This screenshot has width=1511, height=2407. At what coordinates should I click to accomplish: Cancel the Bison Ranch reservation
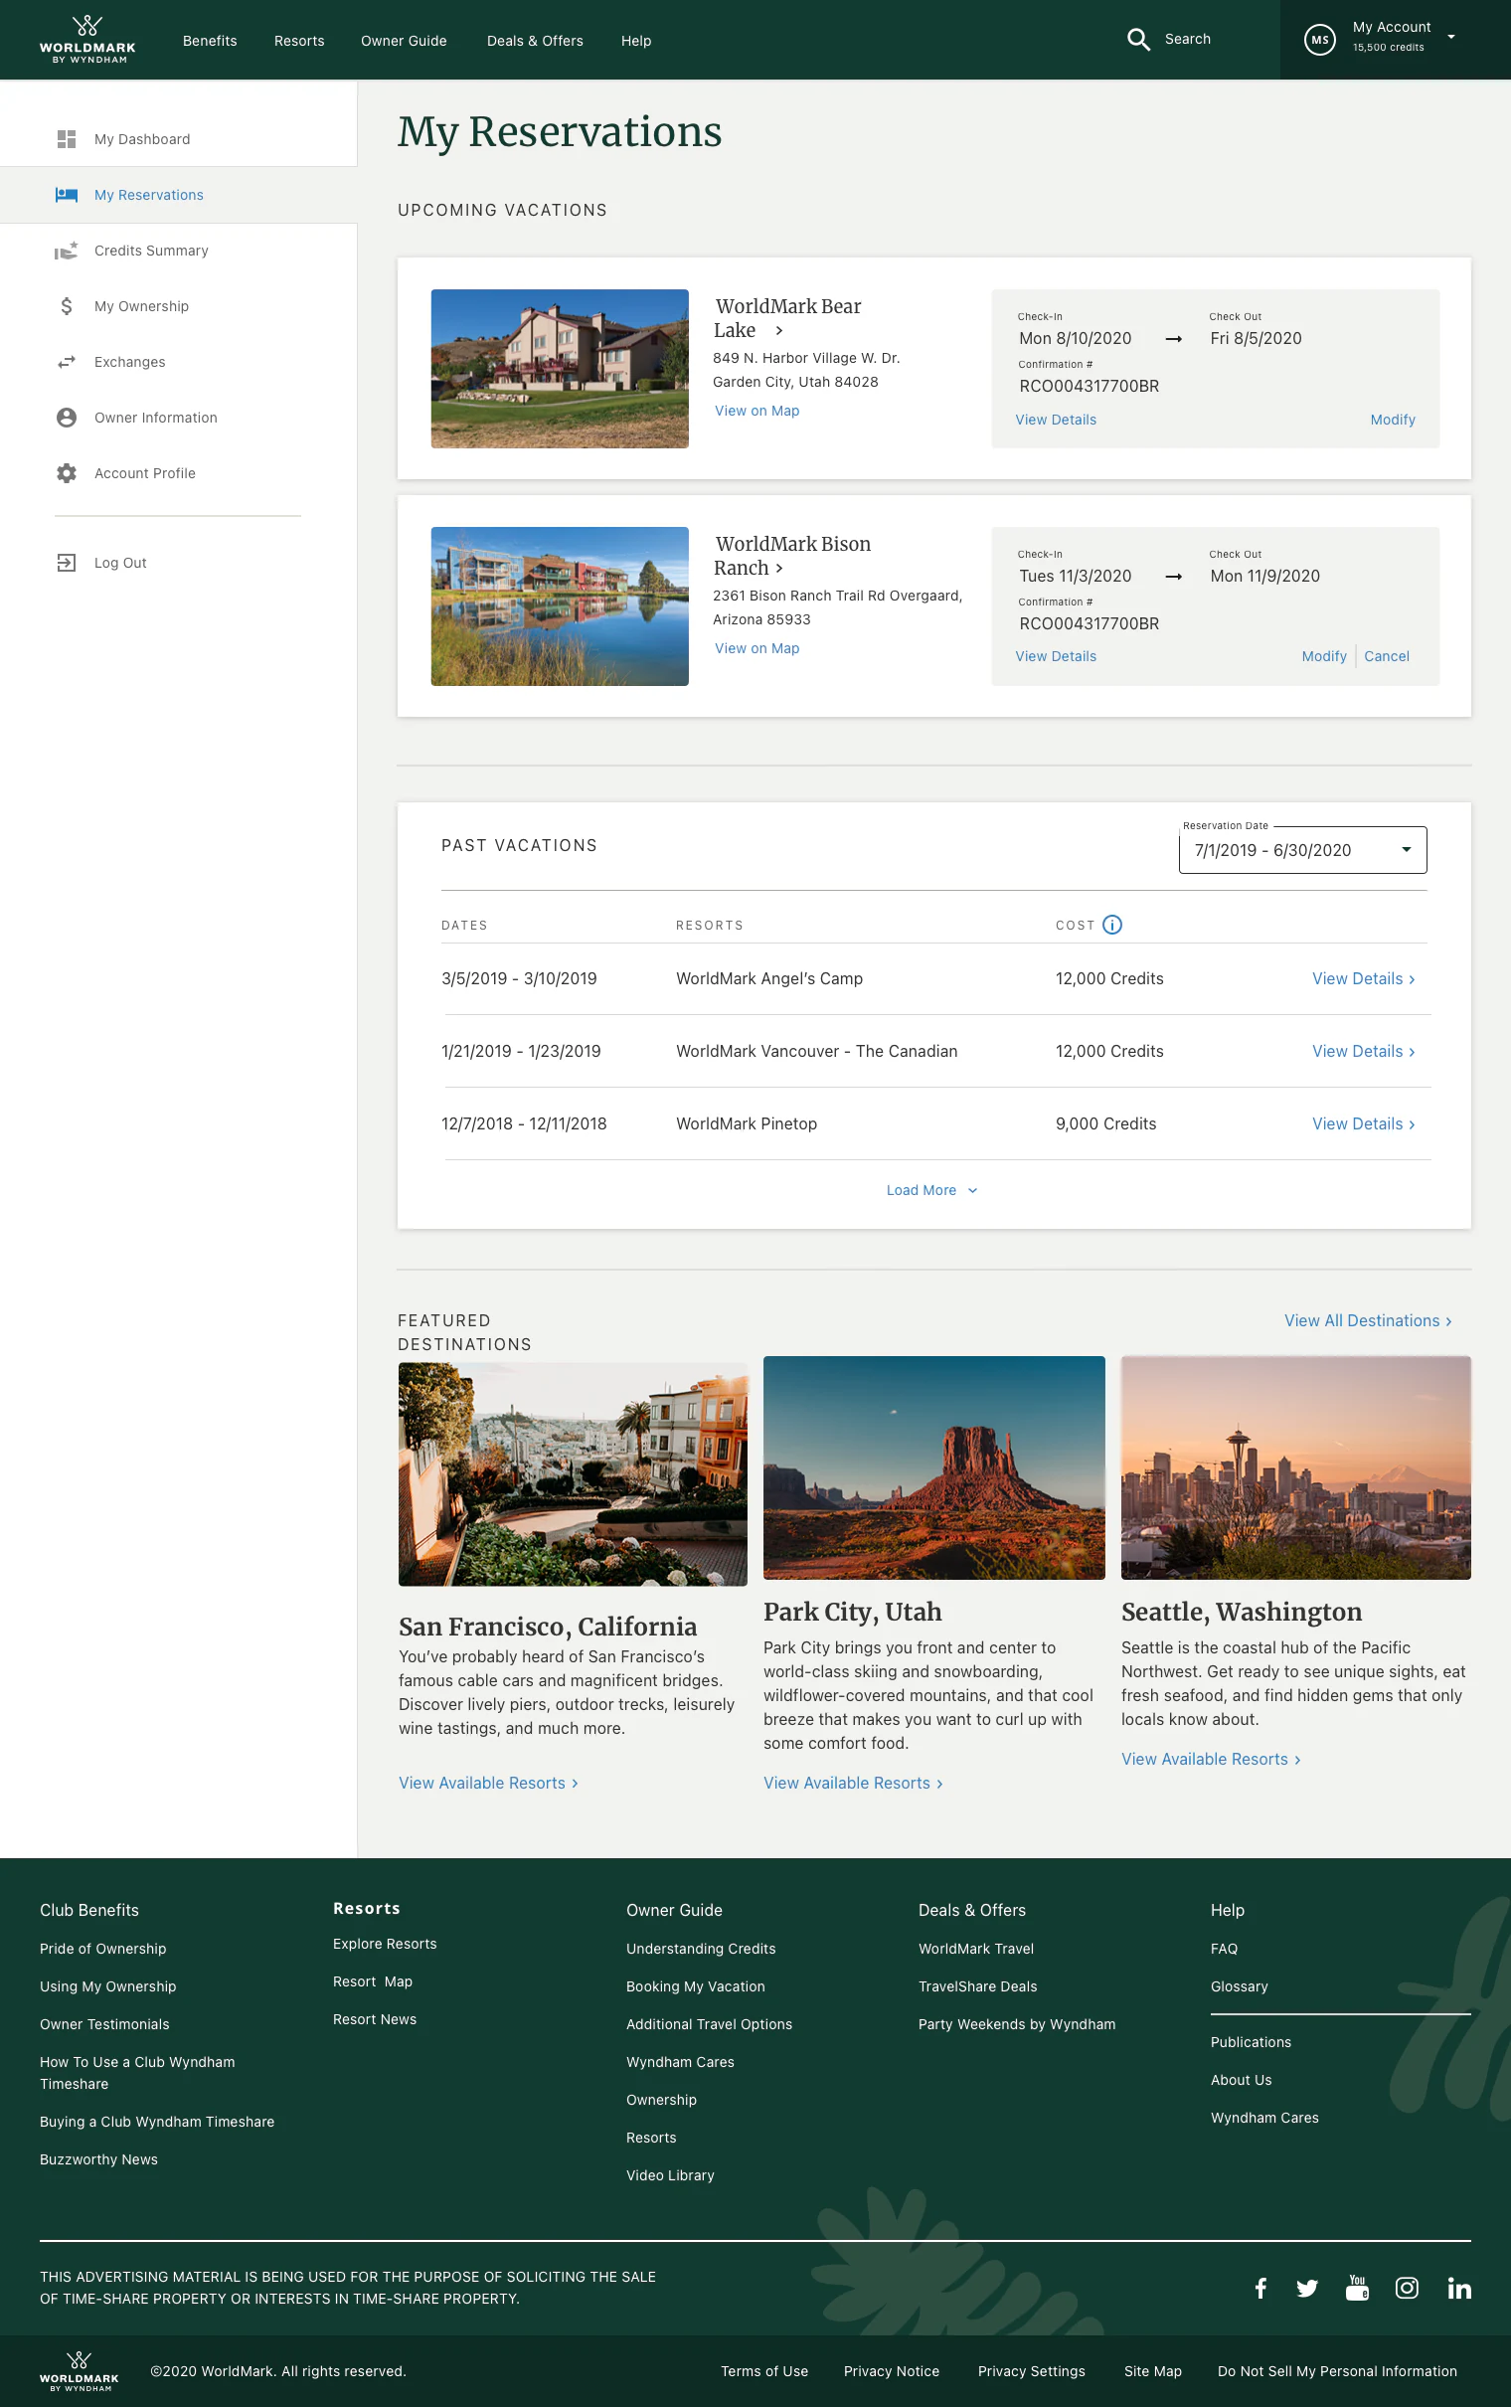[1386, 656]
